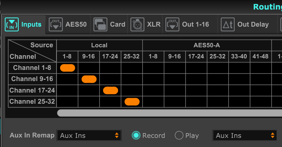Click the Channel 1-8 row label

[x=32, y=68]
